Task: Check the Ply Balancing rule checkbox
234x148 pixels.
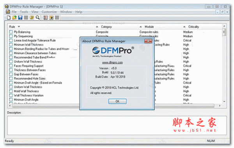Action: (x=11, y=32)
